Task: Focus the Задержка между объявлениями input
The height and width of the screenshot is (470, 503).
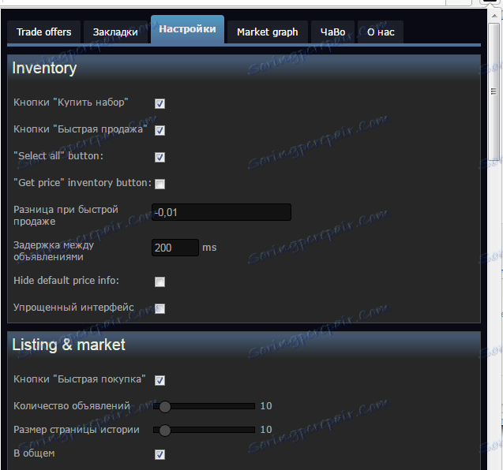Action: pyautogui.click(x=175, y=248)
